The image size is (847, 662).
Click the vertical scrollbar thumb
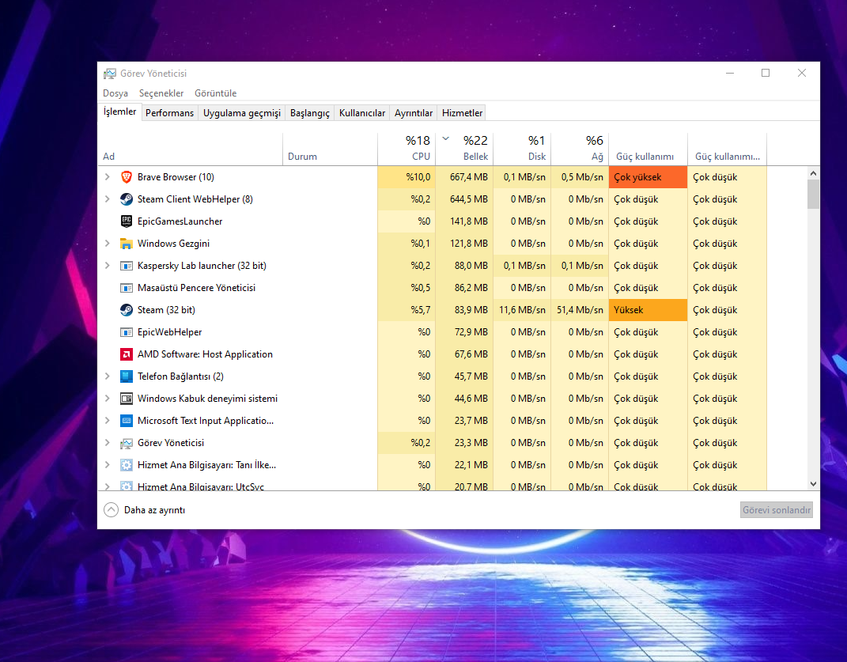pos(813,194)
